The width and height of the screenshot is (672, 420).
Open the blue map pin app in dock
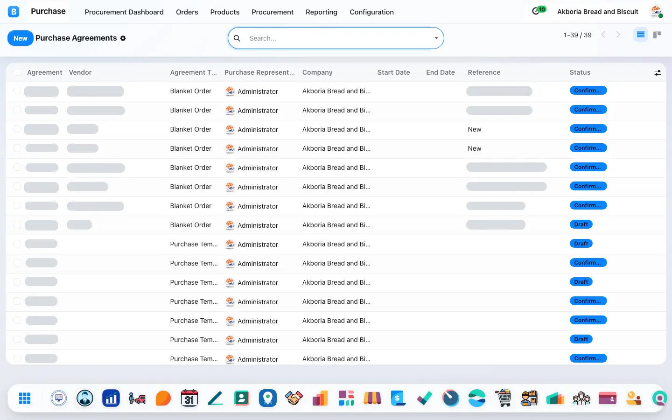[x=268, y=398]
